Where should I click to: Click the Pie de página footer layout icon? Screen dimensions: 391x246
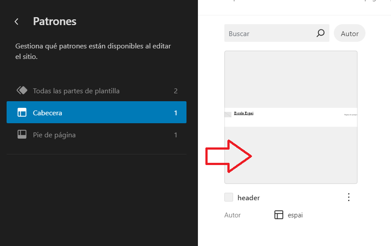(x=22, y=135)
